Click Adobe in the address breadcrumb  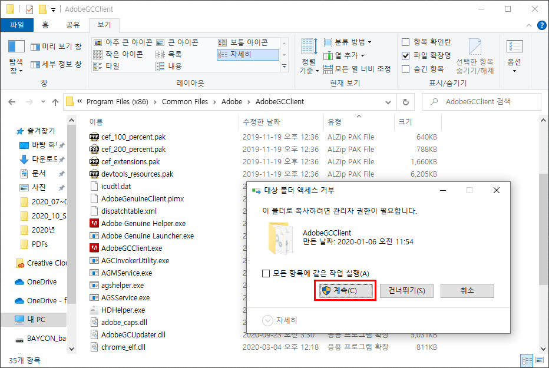pyautogui.click(x=231, y=102)
